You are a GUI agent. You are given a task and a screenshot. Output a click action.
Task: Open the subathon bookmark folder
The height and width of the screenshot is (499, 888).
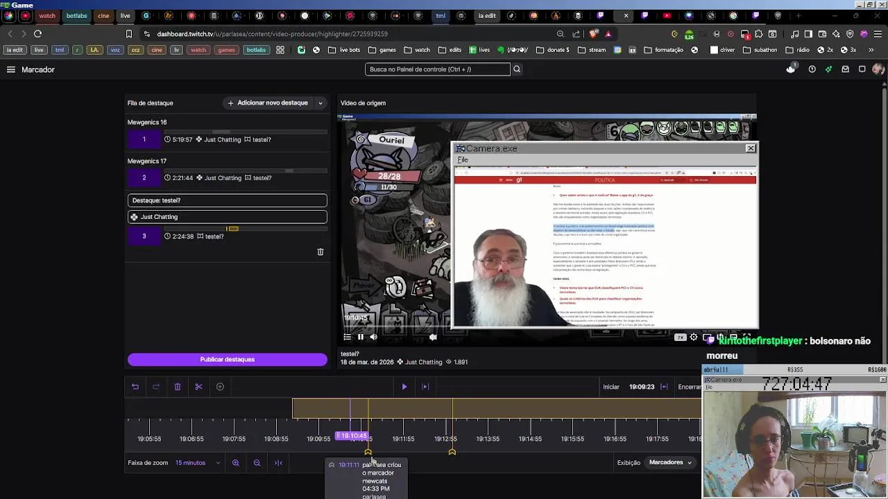coord(760,50)
